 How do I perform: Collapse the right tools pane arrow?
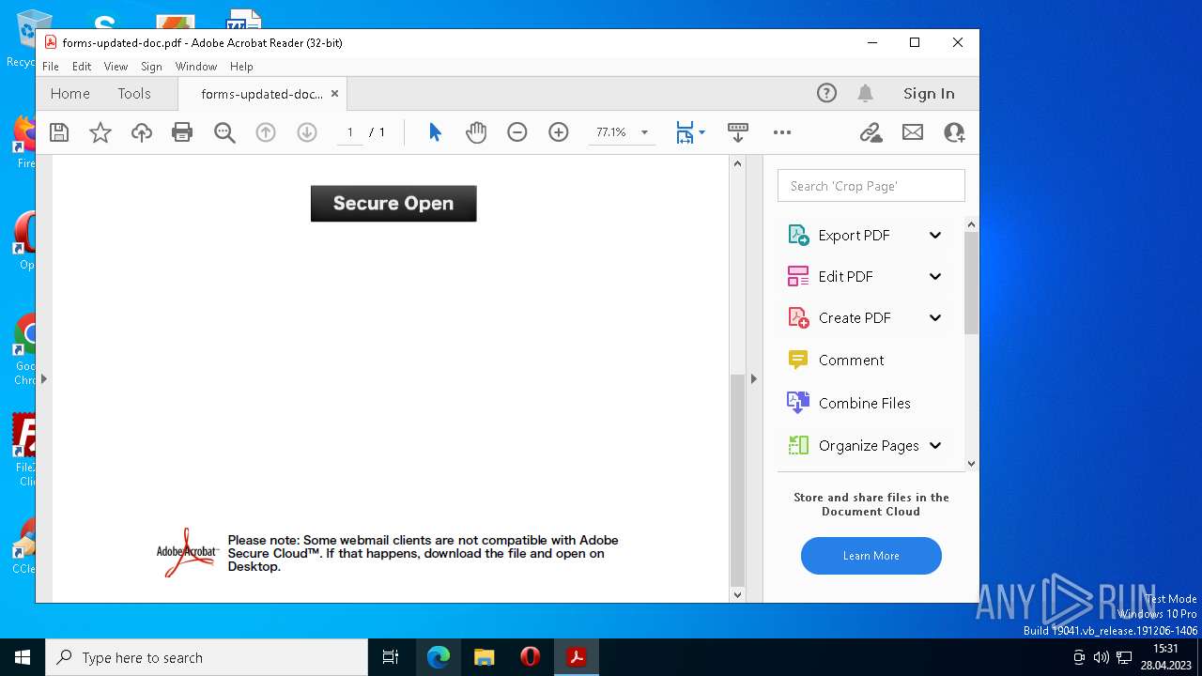[753, 378]
